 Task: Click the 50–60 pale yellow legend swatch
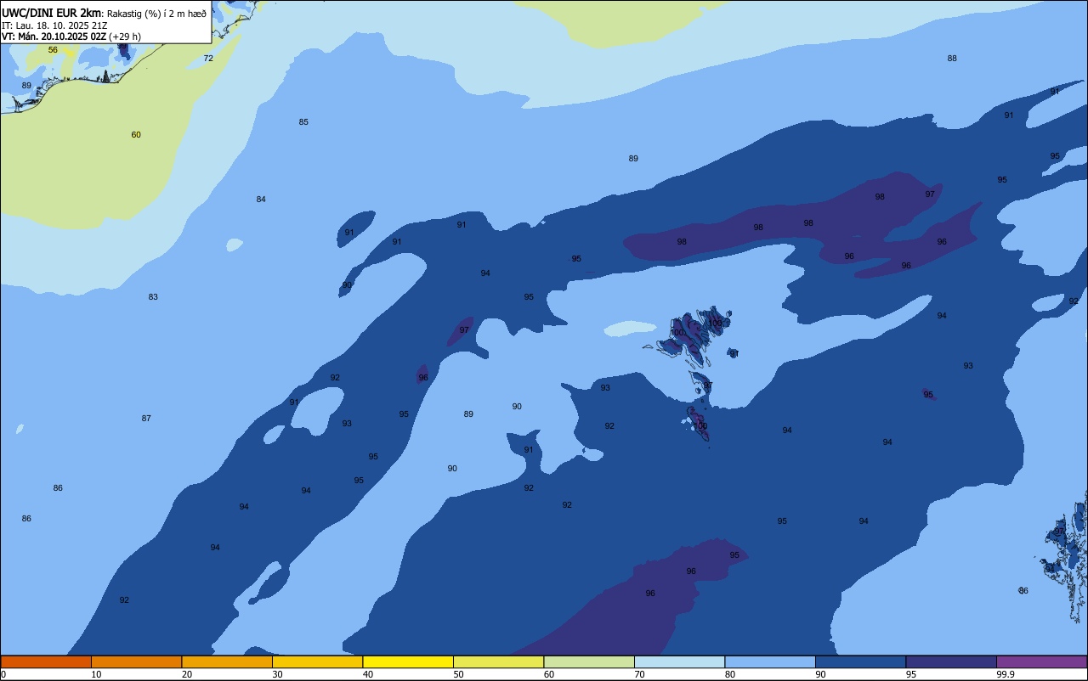click(498, 661)
